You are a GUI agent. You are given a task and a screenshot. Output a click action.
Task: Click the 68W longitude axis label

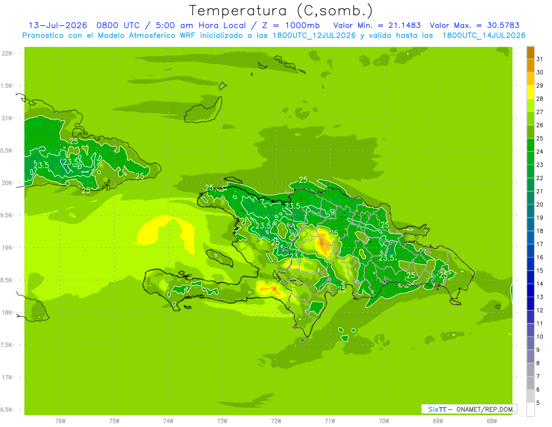tap(491, 421)
